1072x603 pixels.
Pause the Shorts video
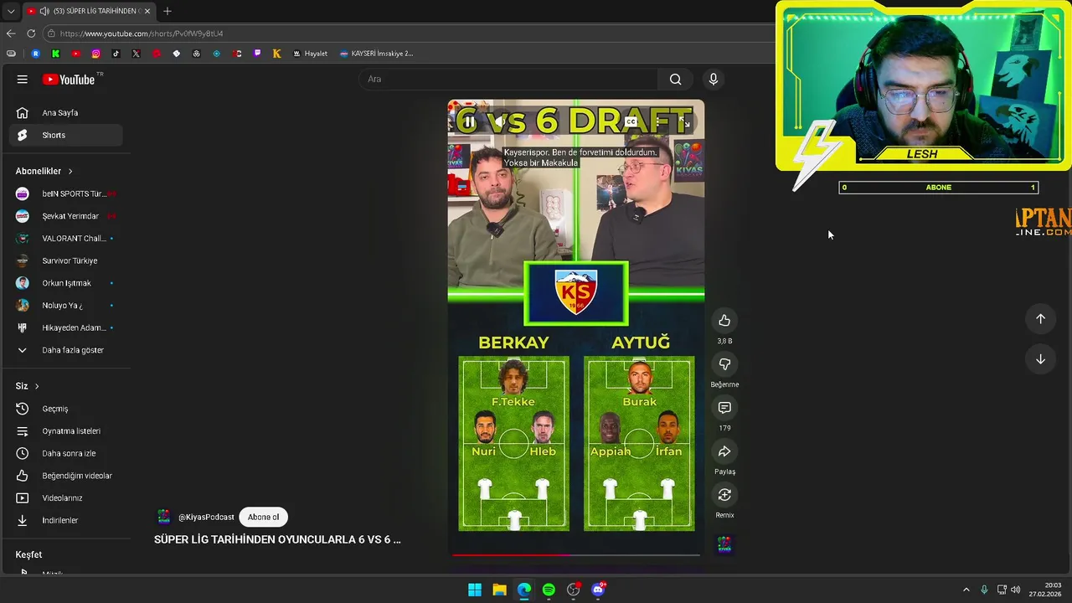click(x=469, y=122)
